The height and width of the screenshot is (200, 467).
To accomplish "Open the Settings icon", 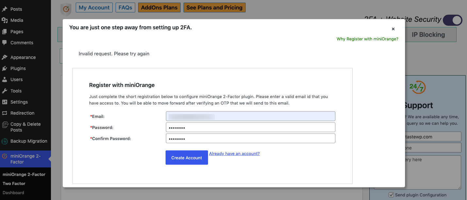I will coord(5,102).
